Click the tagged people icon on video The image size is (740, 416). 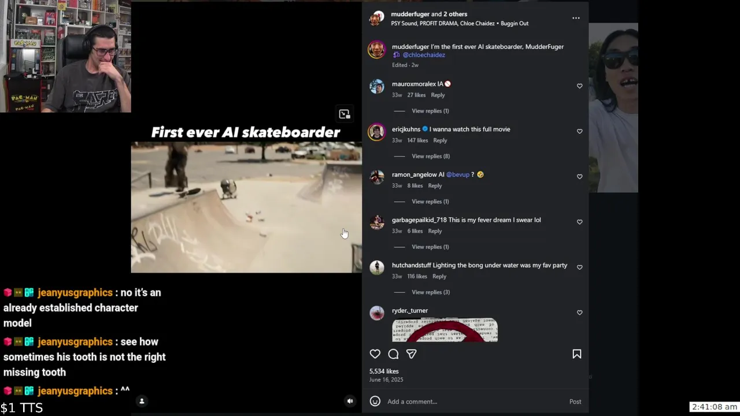coord(142,401)
